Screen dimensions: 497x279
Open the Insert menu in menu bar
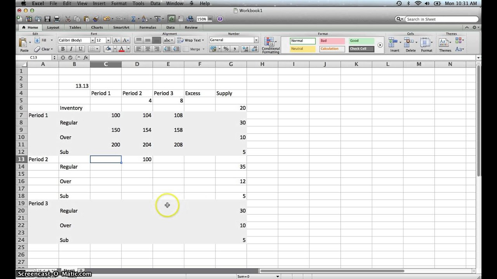(99, 3)
